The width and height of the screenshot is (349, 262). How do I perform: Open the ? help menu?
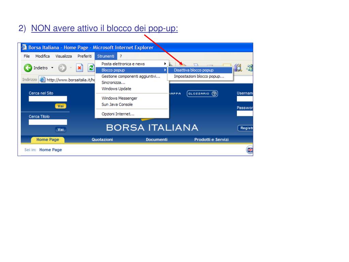pos(121,56)
